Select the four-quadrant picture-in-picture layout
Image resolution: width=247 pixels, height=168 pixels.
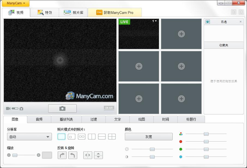click(112, 137)
